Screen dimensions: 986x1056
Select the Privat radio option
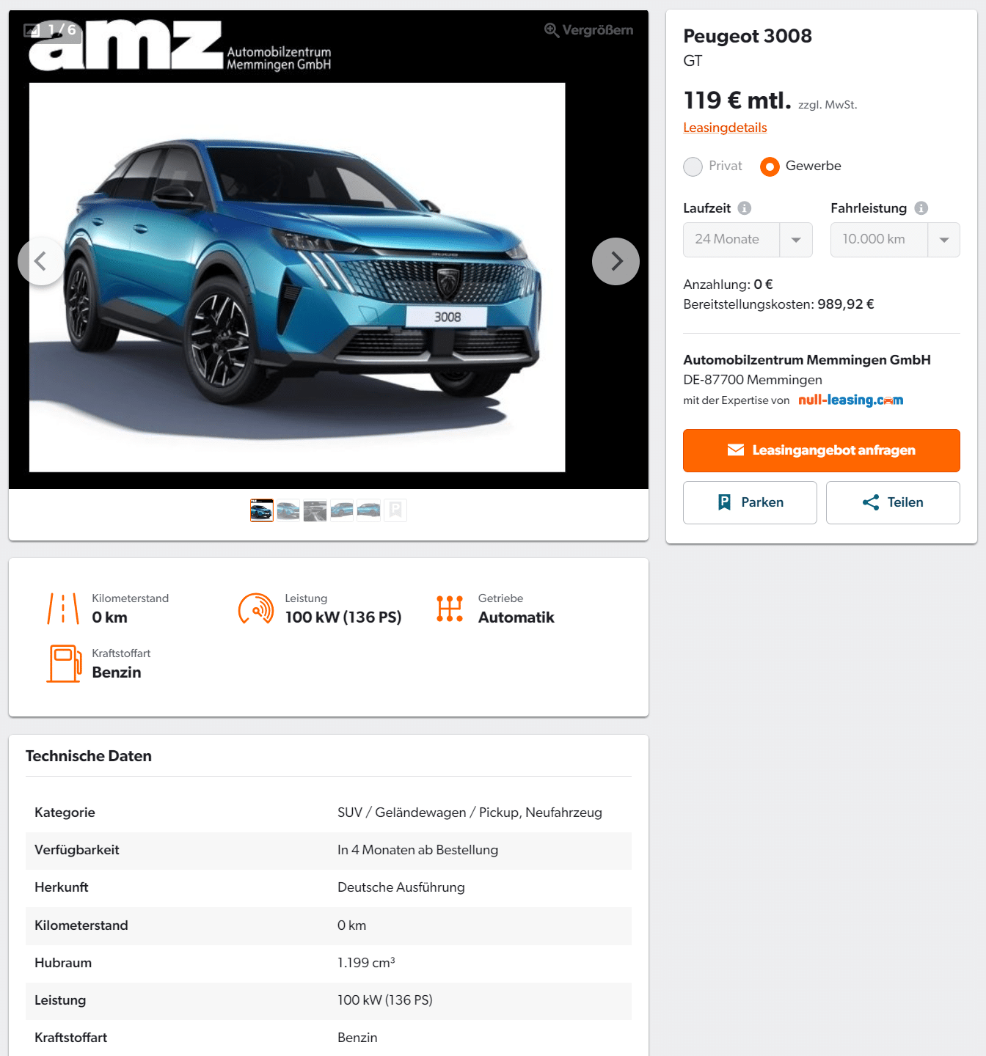pyautogui.click(x=693, y=166)
